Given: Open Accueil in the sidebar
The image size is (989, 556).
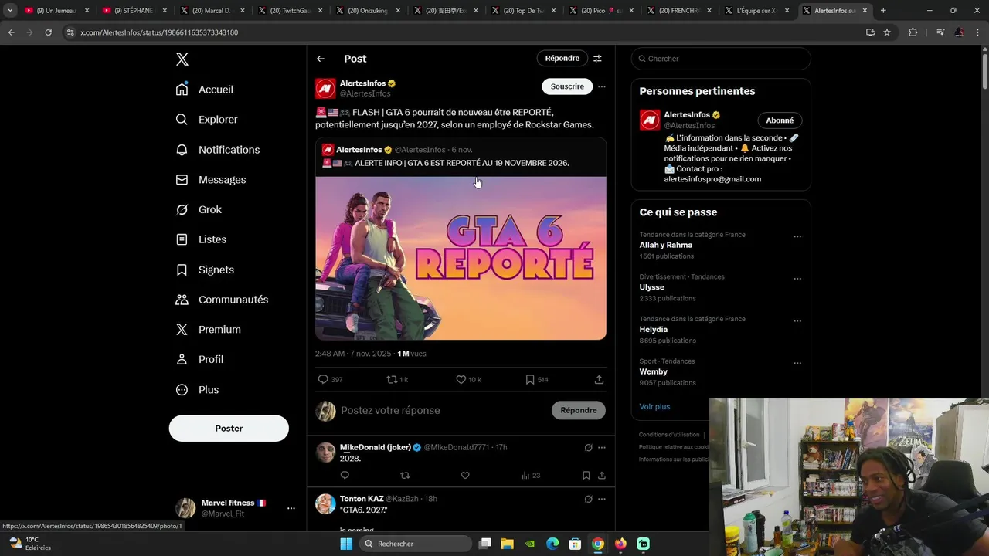Looking at the screenshot, I should coord(204,90).
